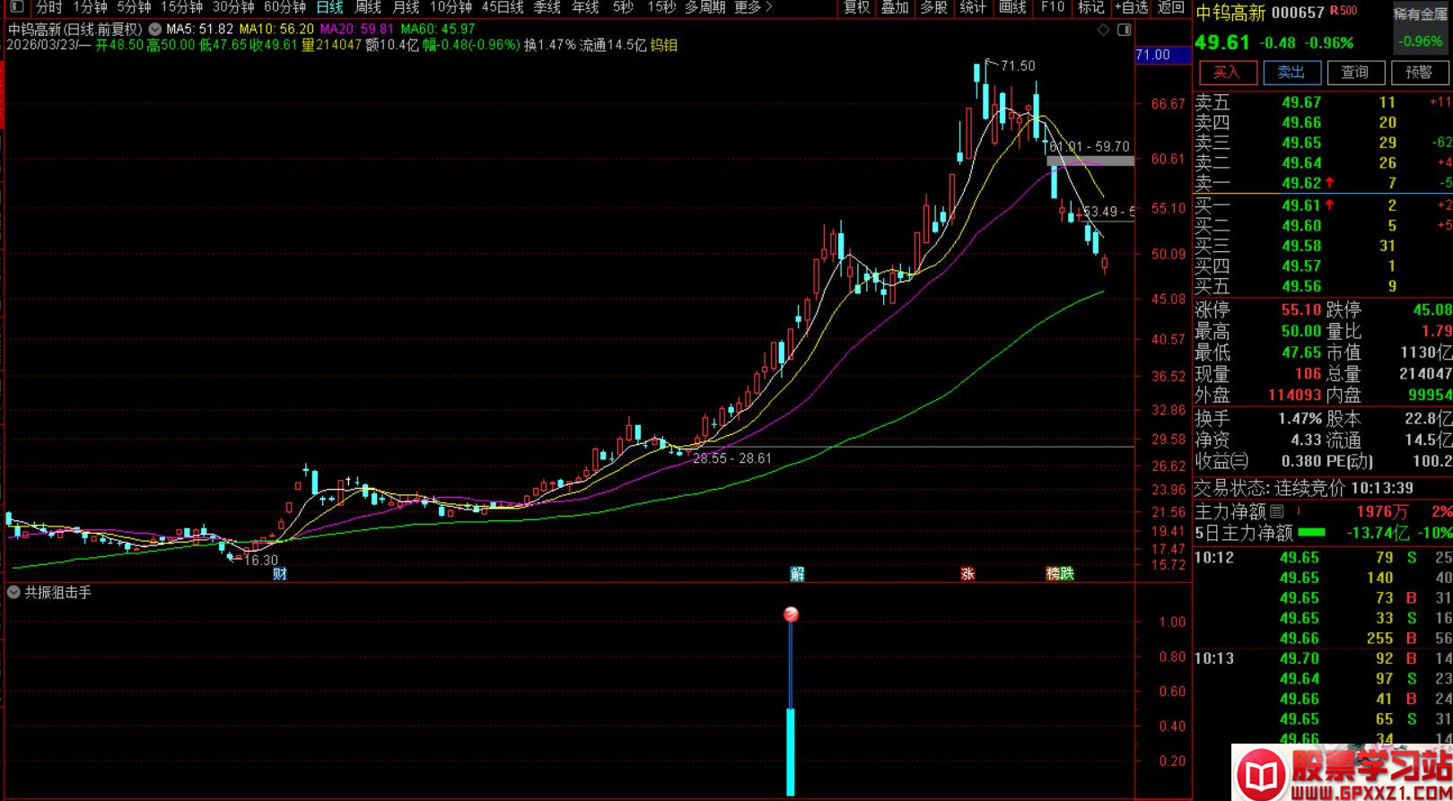Click the 卖出 sell button
Image resolution: width=1453 pixels, height=801 pixels.
tap(1291, 73)
